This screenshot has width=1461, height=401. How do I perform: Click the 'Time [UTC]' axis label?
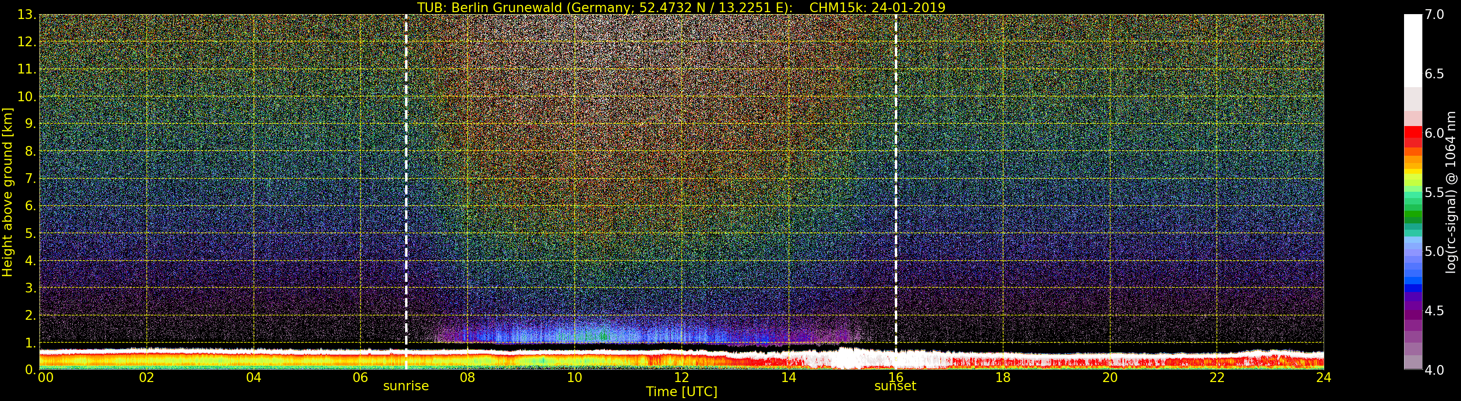682,391
